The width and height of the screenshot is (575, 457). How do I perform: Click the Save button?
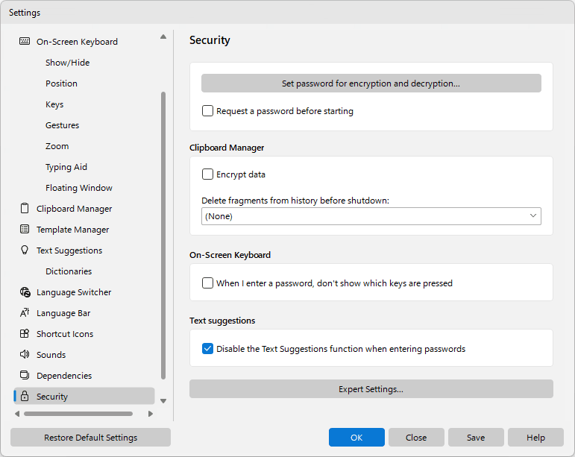(x=476, y=437)
